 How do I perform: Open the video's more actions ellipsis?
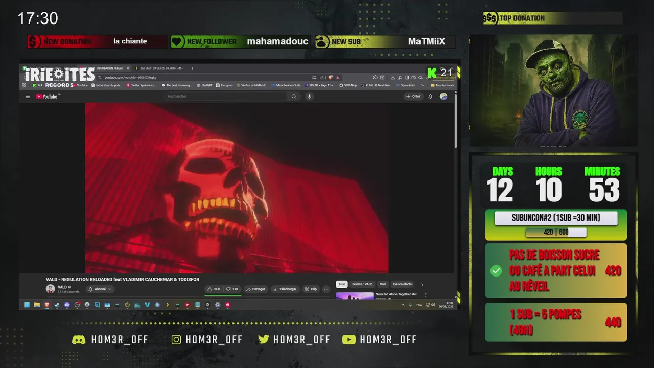pos(326,289)
